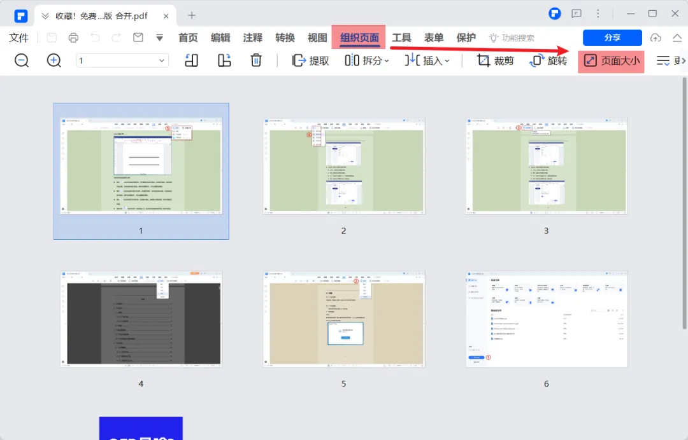Click the feedback message icon in title bar

click(576, 13)
